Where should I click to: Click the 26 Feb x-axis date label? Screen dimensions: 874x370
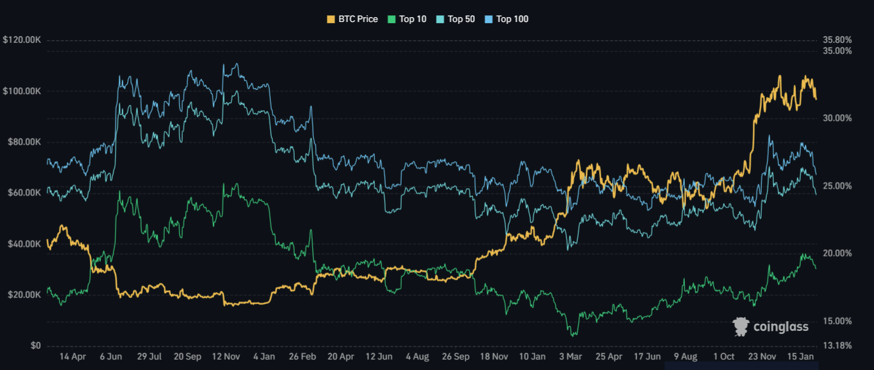point(302,356)
